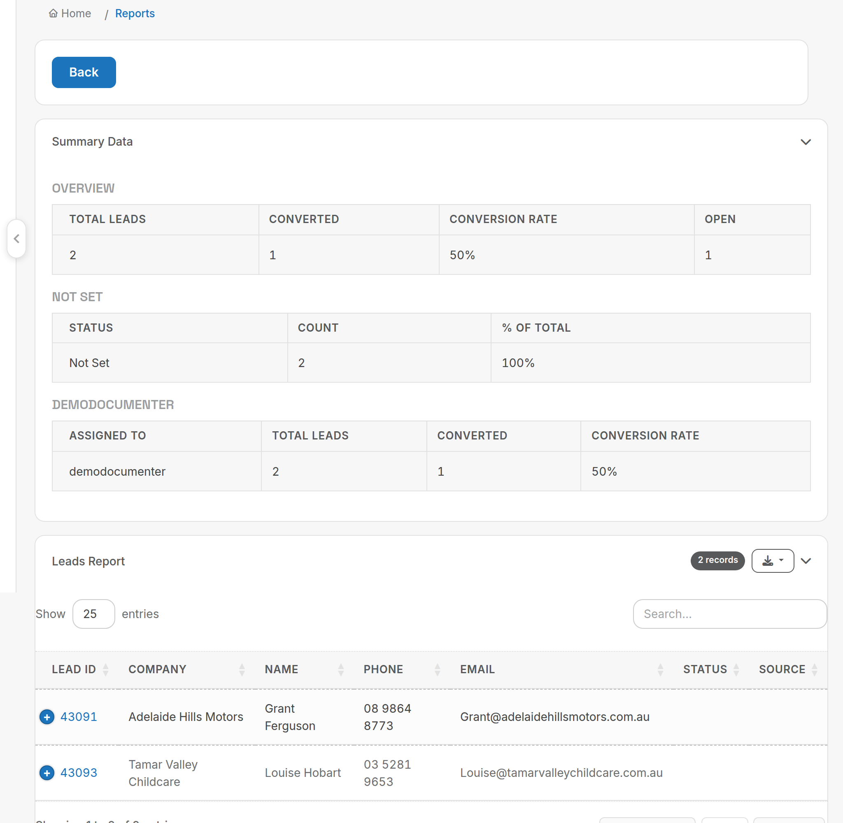Click the 2 records badge
Image resolution: width=843 pixels, height=823 pixels.
point(717,560)
